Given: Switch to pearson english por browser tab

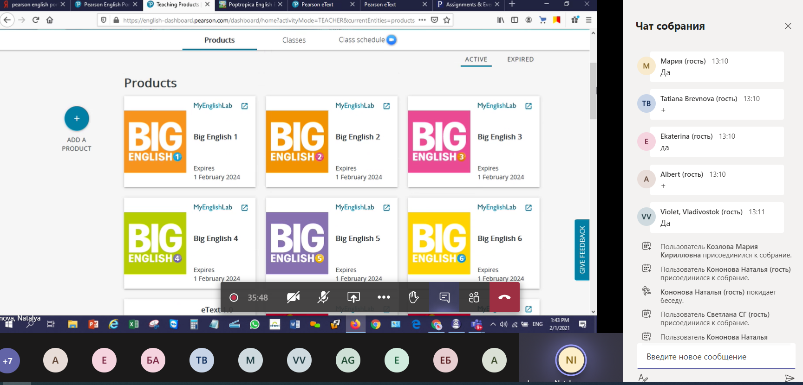Looking at the screenshot, I should [x=33, y=5].
